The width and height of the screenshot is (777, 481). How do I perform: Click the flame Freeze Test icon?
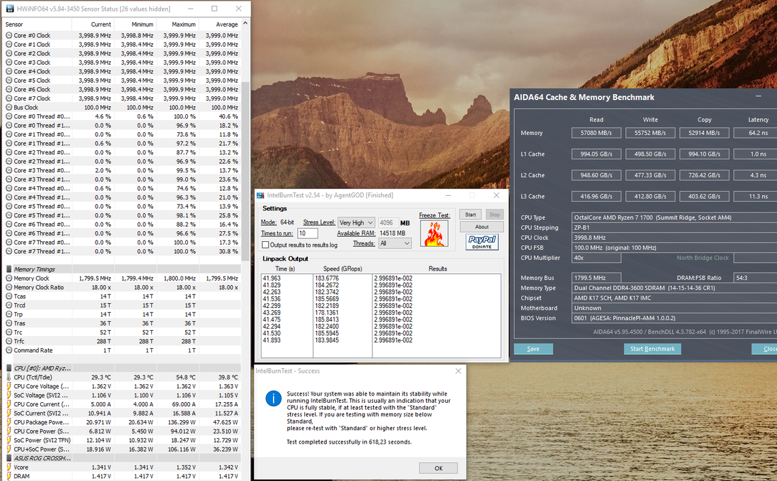[x=434, y=234]
